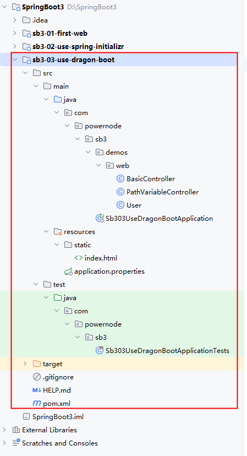The width and height of the screenshot is (247, 456).
Task: Click the External Libraries icon
Action: click(x=16, y=430)
